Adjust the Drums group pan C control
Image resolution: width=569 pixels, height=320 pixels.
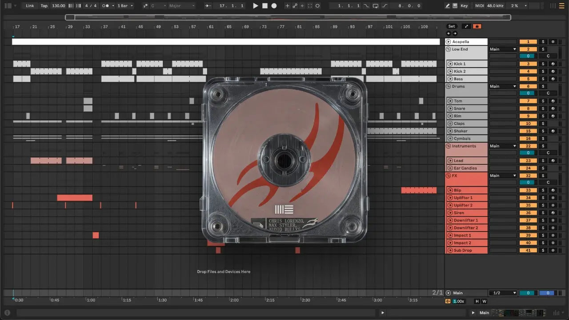point(548,93)
